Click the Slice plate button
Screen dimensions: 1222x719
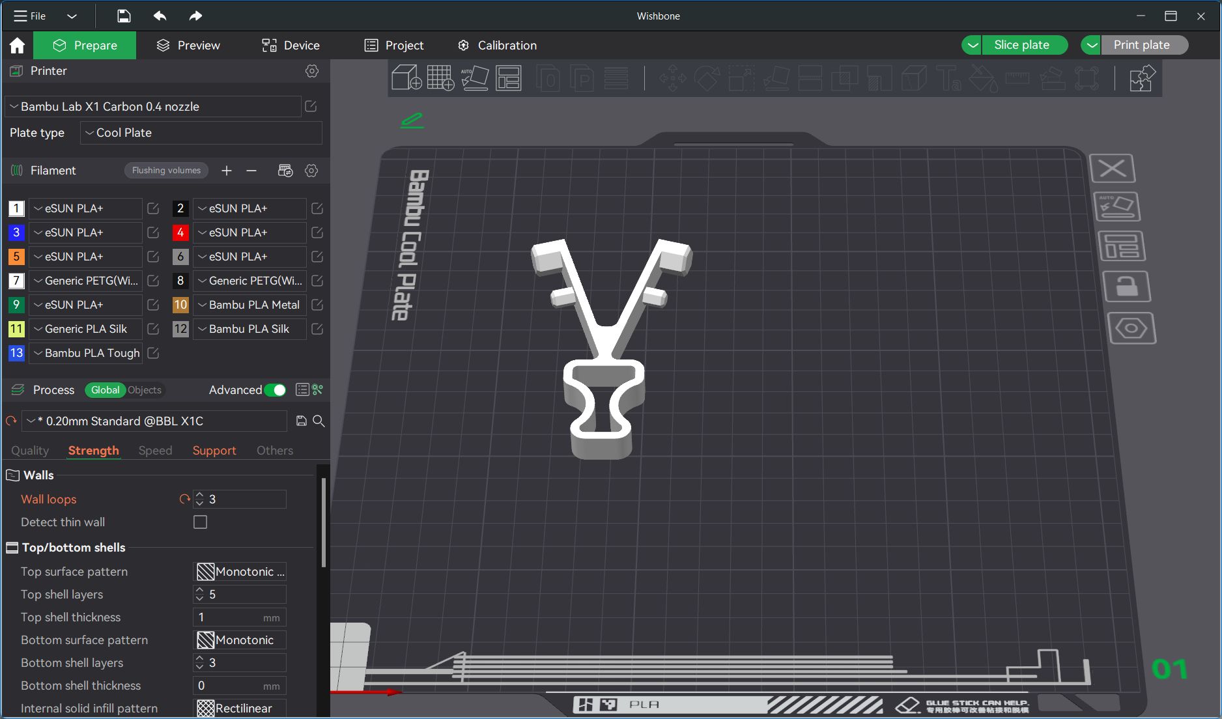1021,45
